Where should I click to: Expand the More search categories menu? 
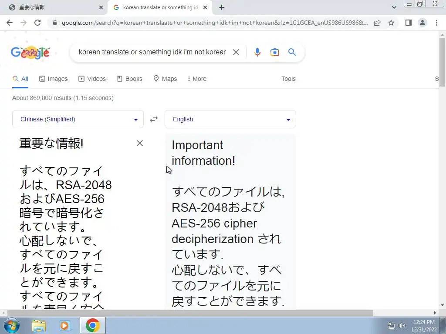point(197,79)
